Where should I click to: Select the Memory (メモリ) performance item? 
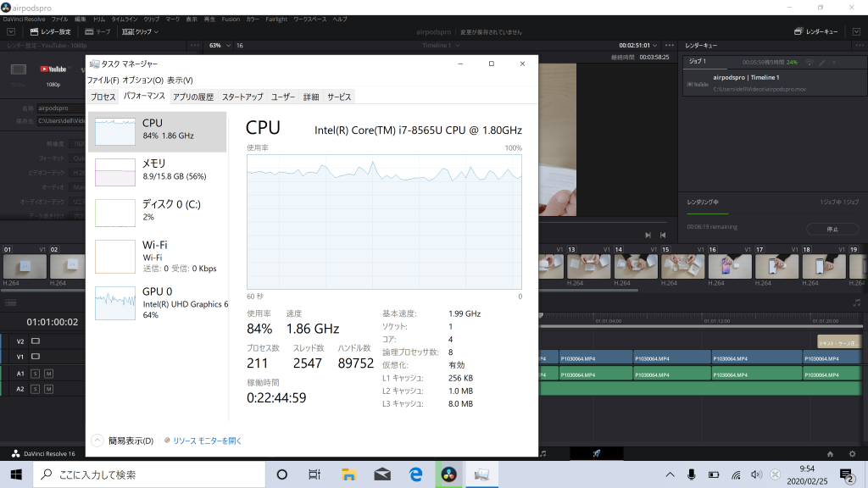pyautogui.click(x=157, y=172)
